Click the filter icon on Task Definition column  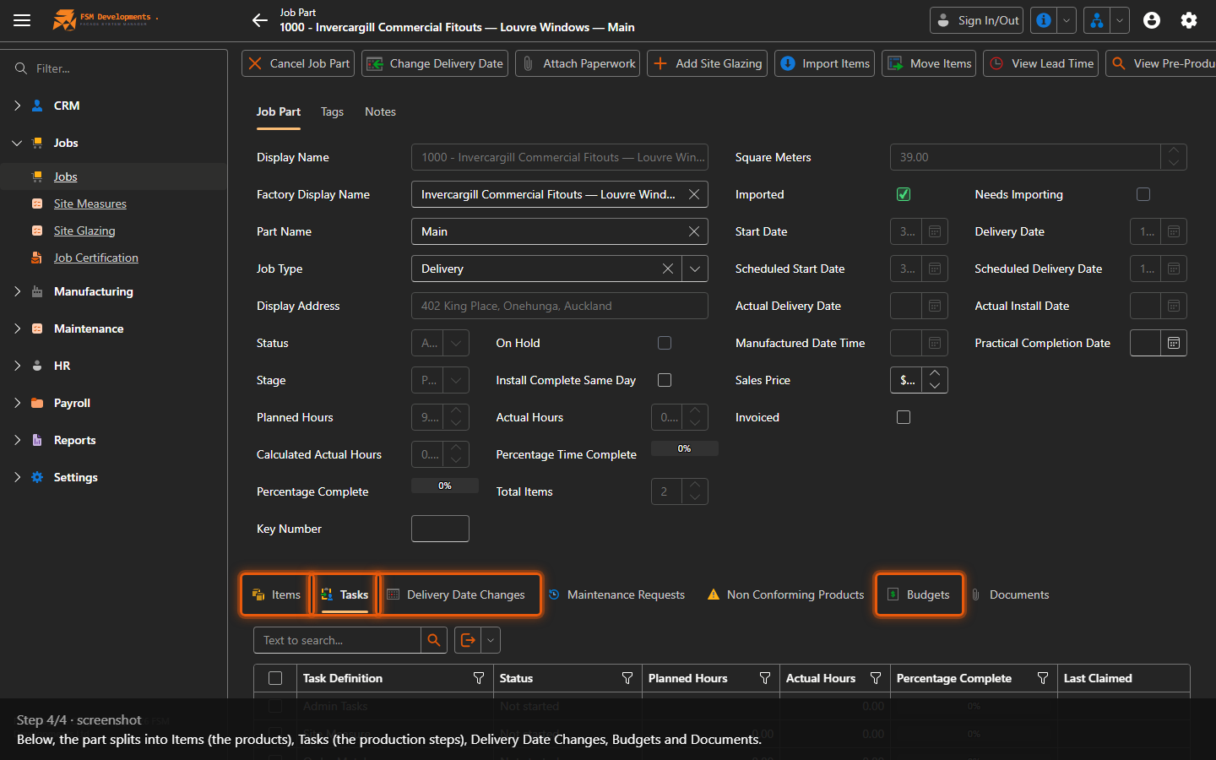(x=479, y=678)
